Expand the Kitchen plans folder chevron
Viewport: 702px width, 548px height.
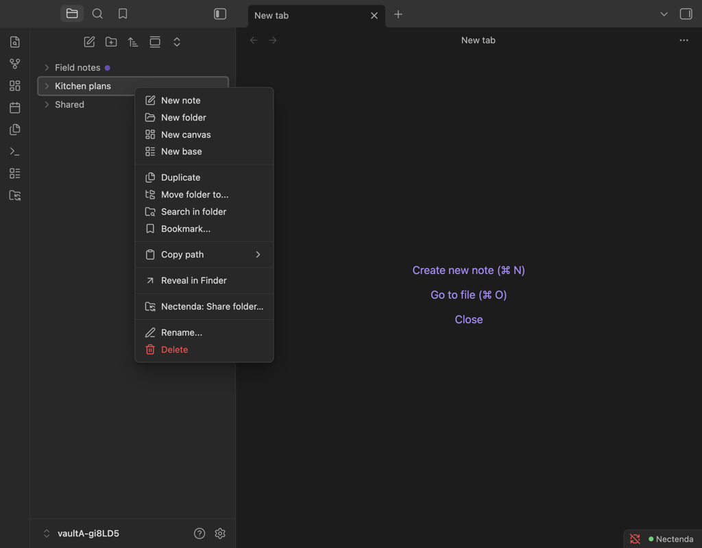pyautogui.click(x=47, y=86)
